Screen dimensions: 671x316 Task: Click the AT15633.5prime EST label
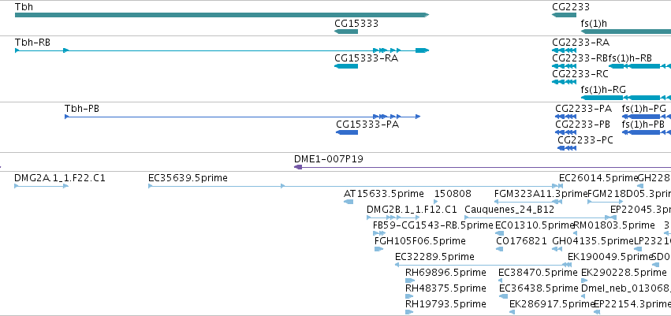point(384,194)
